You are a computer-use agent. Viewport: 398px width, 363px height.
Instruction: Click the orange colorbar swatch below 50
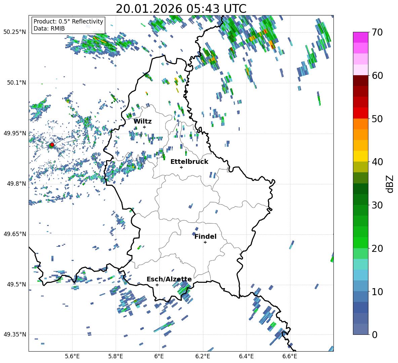[361, 124]
